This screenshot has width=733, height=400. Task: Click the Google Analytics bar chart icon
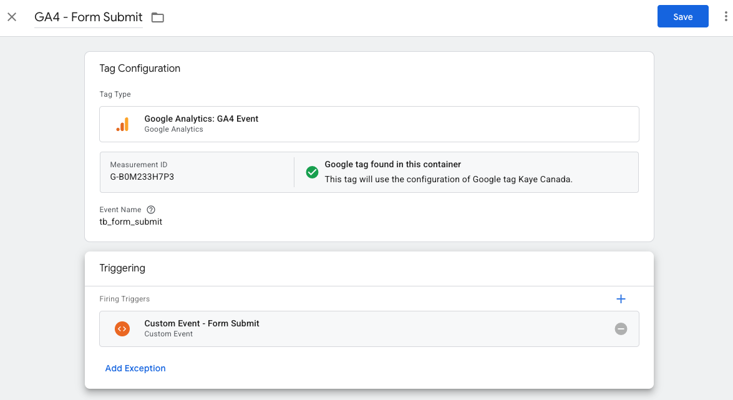(122, 124)
